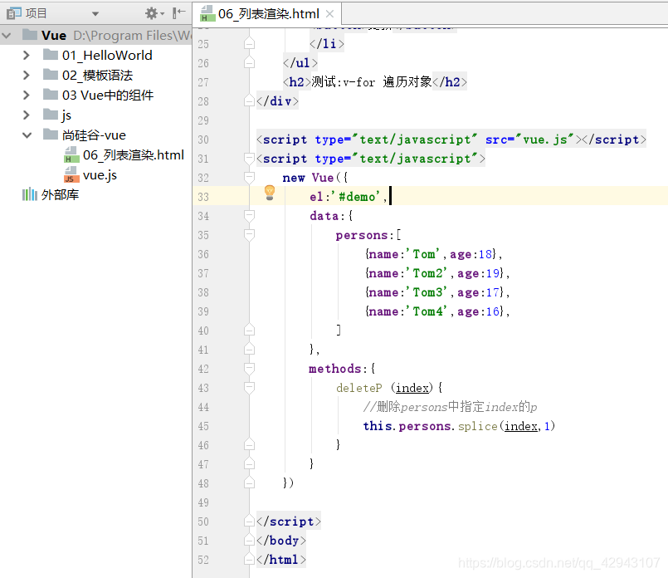Switch to the 06_列表渲染.html editor tab
Viewport: 668px width, 578px height.
click(x=268, y=14)
